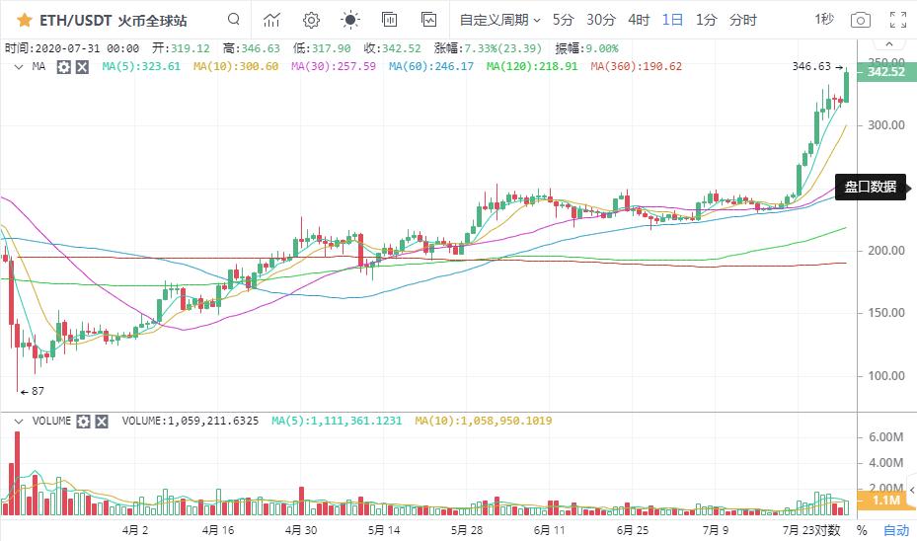
Task: Open chart settings gear in top toolbar
Action: click(x=311, y=20)
